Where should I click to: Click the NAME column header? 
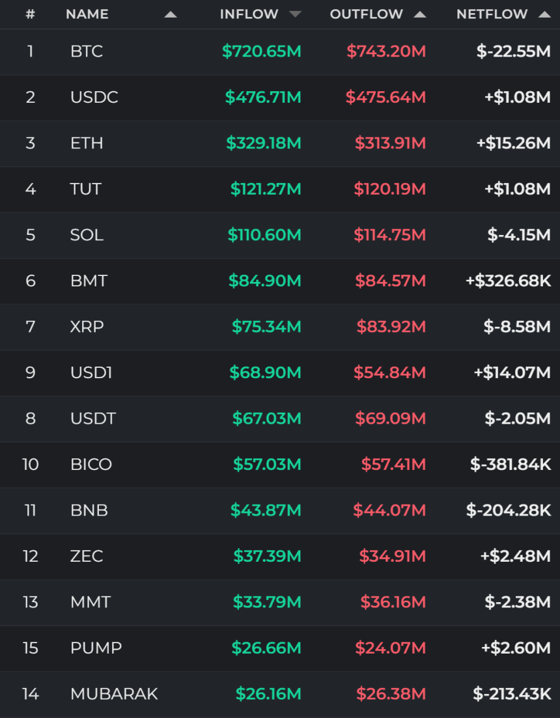[x=87, y=14]
